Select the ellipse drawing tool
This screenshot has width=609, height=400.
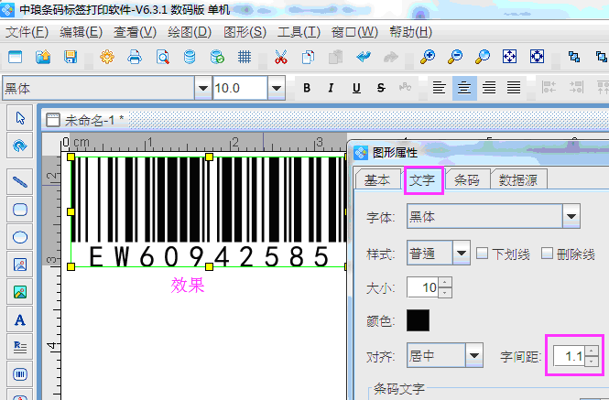point(20,237)
